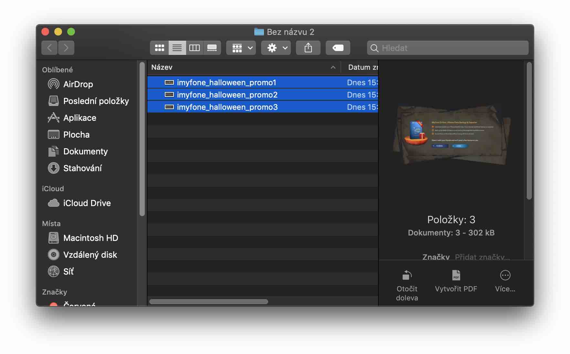
Task: Click the imyfone_halloween_promo3 file icon
Action: [x=169, y=107]
